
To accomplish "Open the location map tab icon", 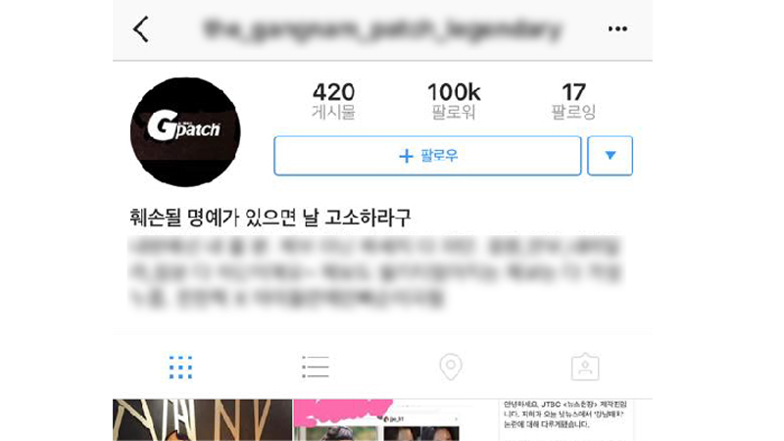I will click(x=451, y=367).
